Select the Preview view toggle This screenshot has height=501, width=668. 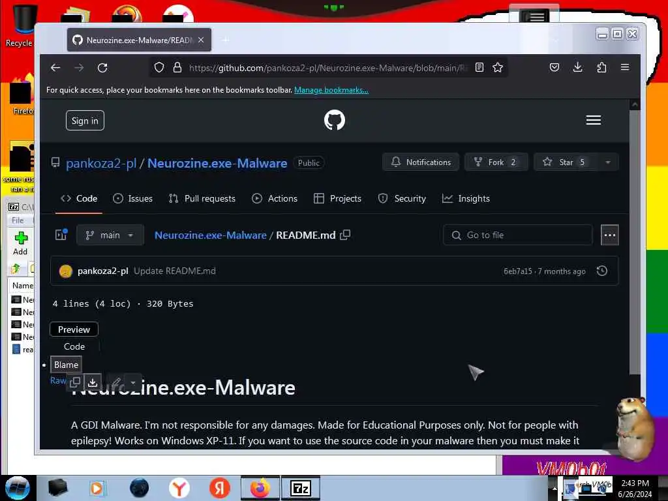click(x=74, y=329)
